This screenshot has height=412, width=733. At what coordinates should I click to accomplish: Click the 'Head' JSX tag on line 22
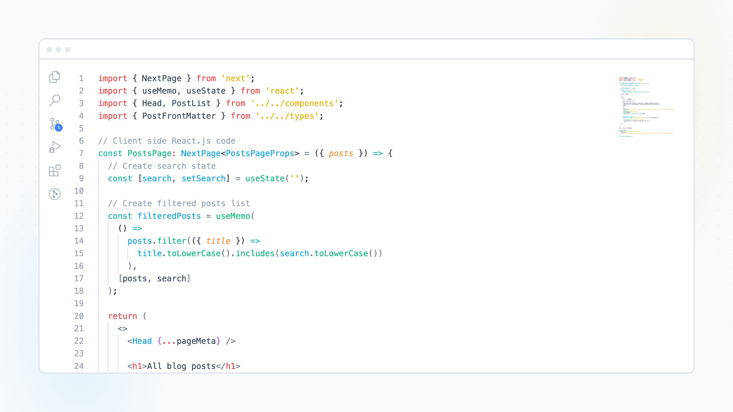[x=142, y=341]
